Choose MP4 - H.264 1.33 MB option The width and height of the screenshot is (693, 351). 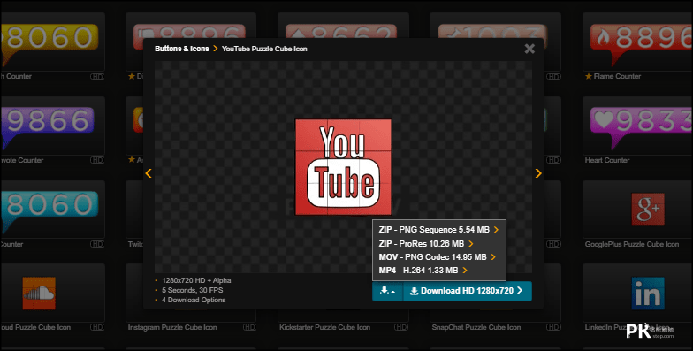click(x=423, y=271)
